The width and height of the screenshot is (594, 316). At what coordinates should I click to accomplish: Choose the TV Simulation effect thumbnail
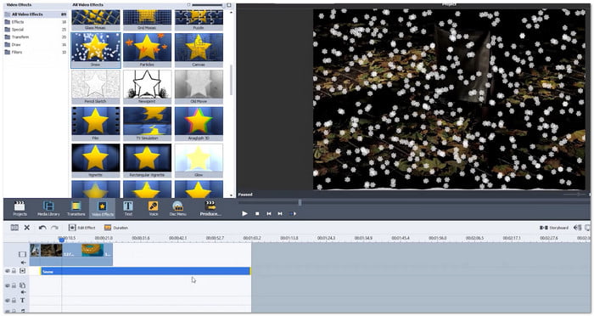(147, 124)
